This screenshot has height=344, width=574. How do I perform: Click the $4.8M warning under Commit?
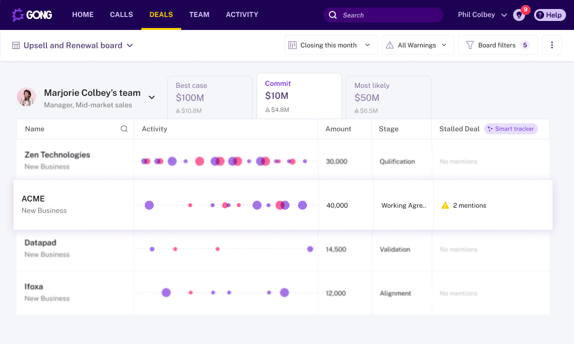click(x=277, y=109)
